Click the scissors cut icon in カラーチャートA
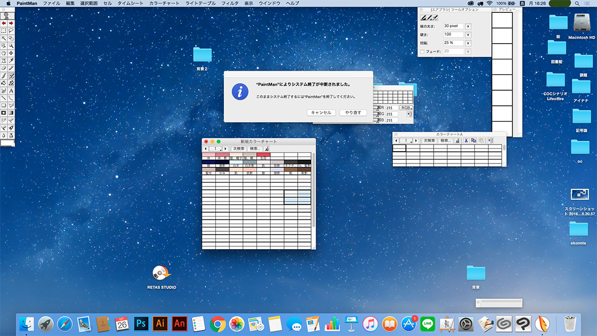The width and height of the screenshot is (597, 336). [466, 141]
